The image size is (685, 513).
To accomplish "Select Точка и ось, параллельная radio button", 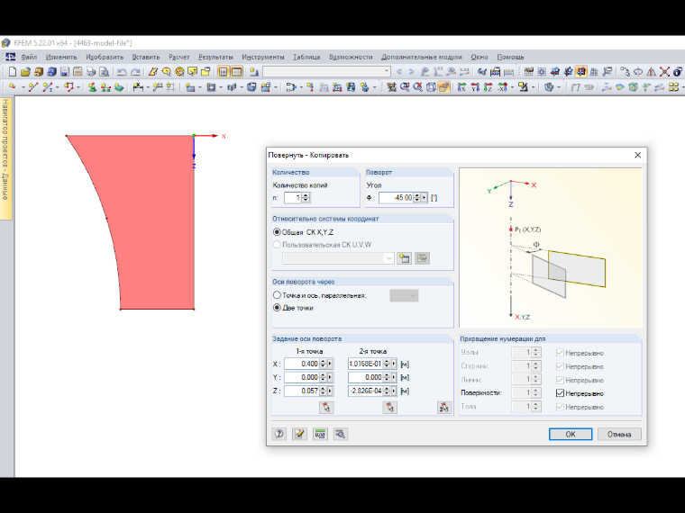I will click(277, 295).
